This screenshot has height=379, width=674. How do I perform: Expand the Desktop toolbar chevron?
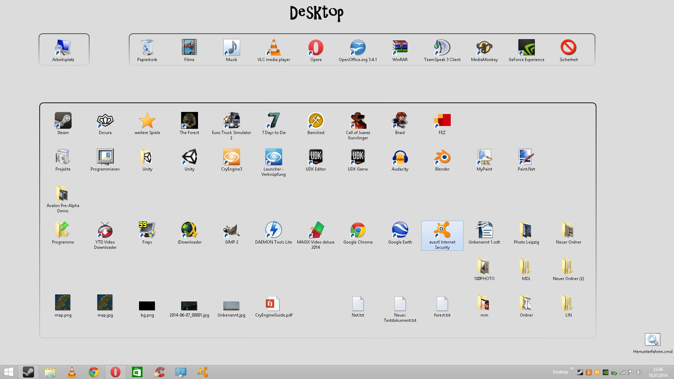(x=572, y=368)
